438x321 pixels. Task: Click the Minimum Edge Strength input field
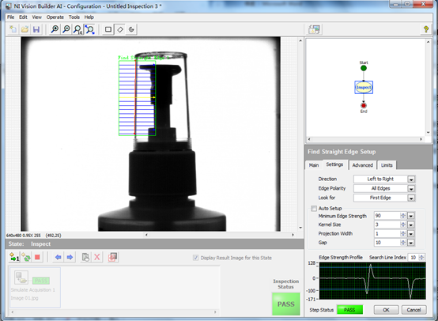click(x=387, y=216)
